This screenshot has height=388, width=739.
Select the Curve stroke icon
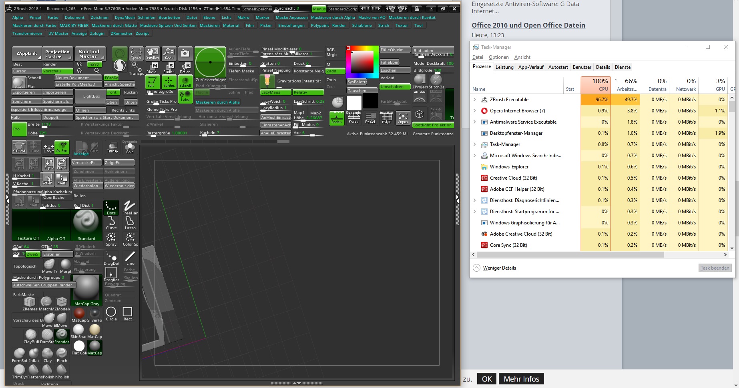[x=111, y=223]
